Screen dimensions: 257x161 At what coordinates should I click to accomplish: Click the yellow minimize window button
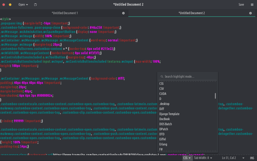coord(10,5)
